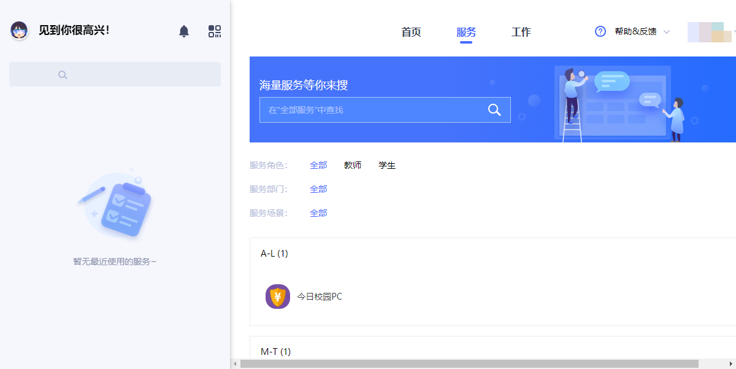Select 全部 for 服务角色
Image resolution: width=736 pixels, height=369 pixels.
318,165
